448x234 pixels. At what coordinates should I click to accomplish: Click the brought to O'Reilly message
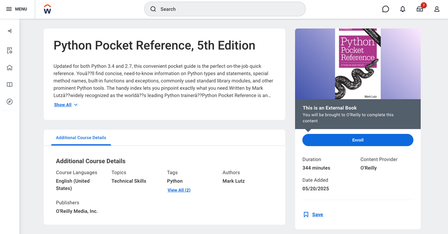point(348,118)
